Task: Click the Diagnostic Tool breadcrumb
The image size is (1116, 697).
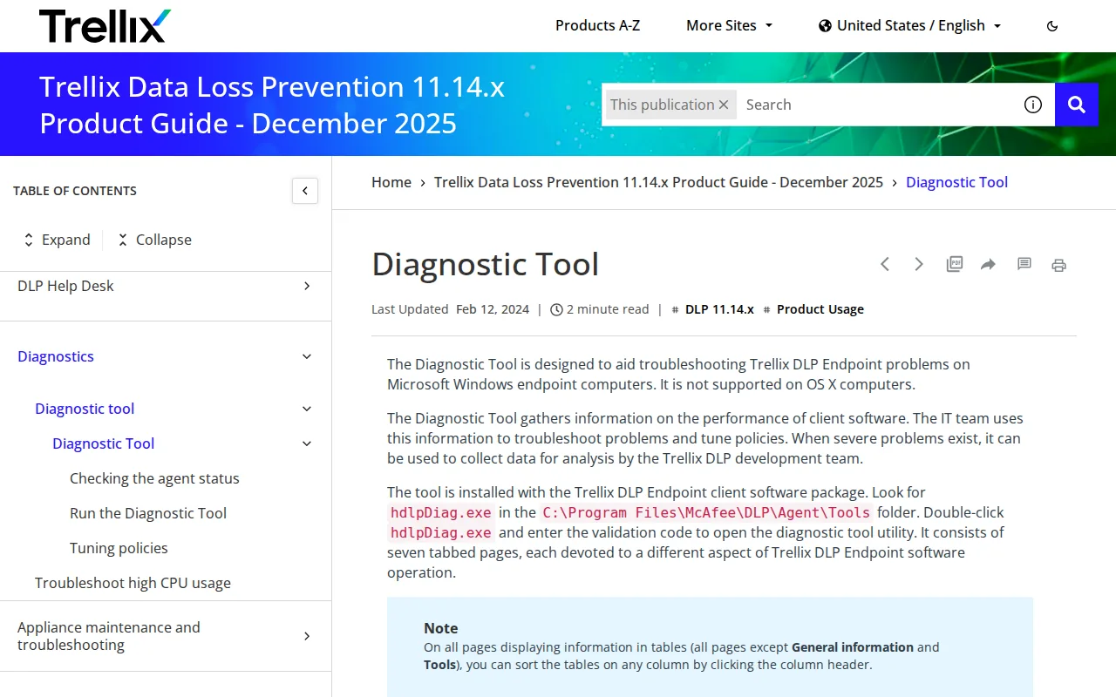Action: click(956, 182)
